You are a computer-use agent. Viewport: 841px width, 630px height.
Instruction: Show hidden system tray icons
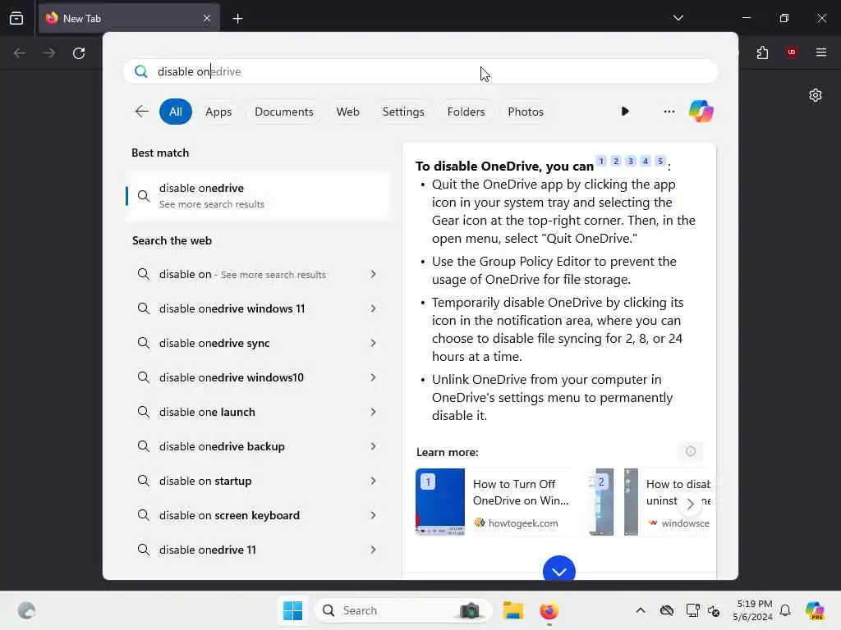[641, 610]
